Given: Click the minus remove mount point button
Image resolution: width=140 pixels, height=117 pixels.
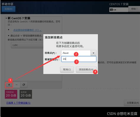Looking at the screenshot, I should click(17, 85).
